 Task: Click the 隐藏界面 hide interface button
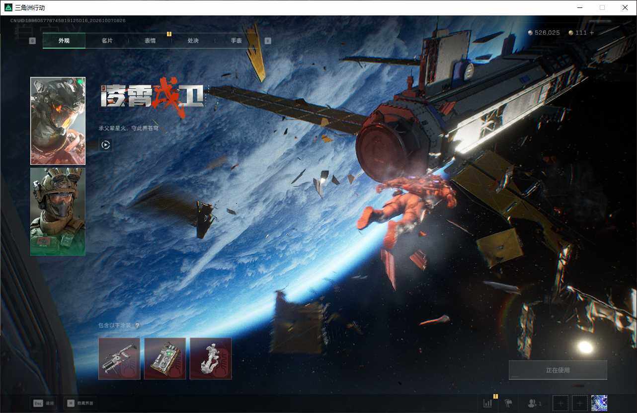81,403
